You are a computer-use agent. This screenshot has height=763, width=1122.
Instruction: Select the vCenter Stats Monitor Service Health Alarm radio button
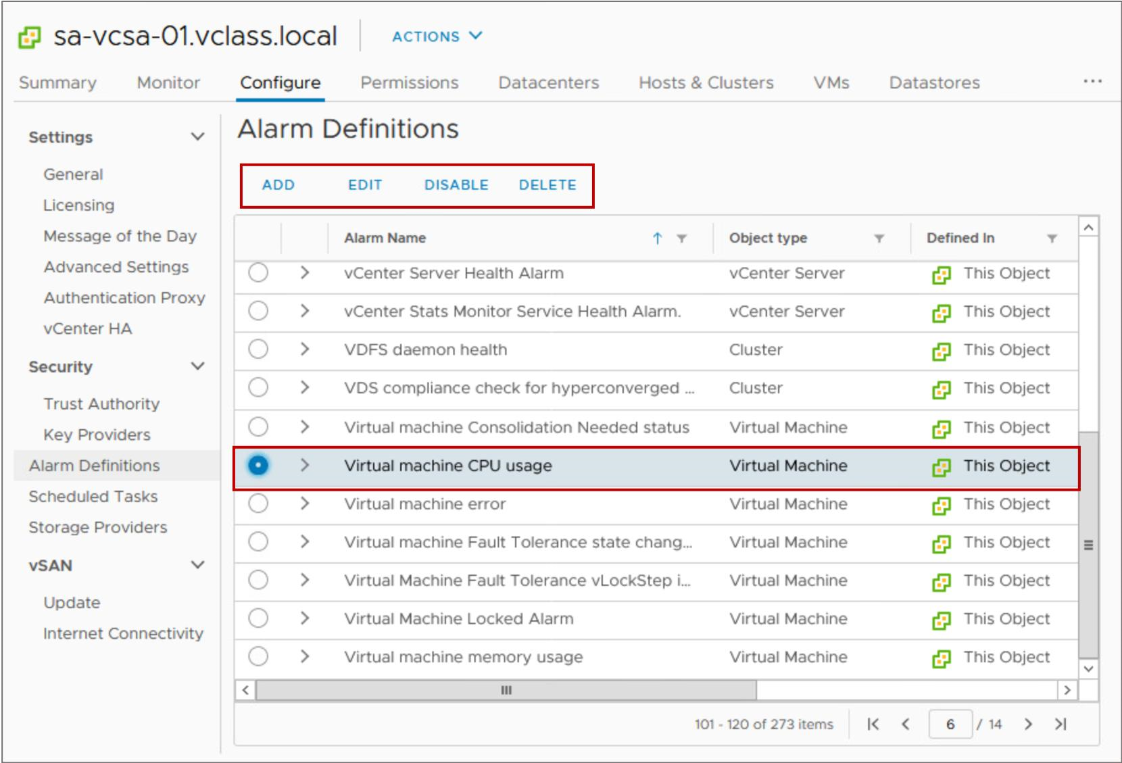[258, 311]
